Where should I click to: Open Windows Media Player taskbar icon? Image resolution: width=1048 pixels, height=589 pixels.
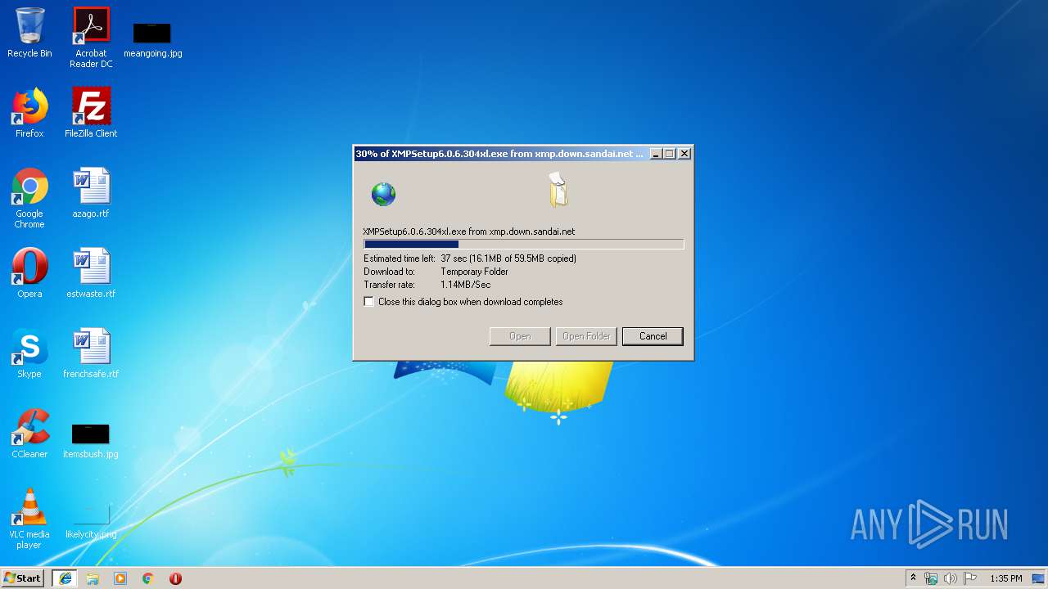[120, 578]
